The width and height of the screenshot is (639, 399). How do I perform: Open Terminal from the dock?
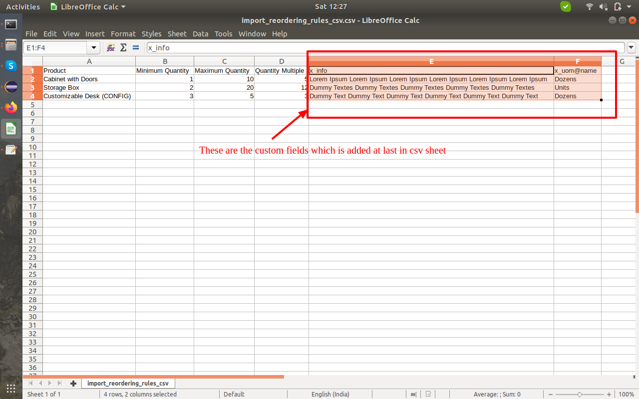point(11,24)
